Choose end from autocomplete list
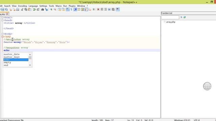 coord(16,65)
